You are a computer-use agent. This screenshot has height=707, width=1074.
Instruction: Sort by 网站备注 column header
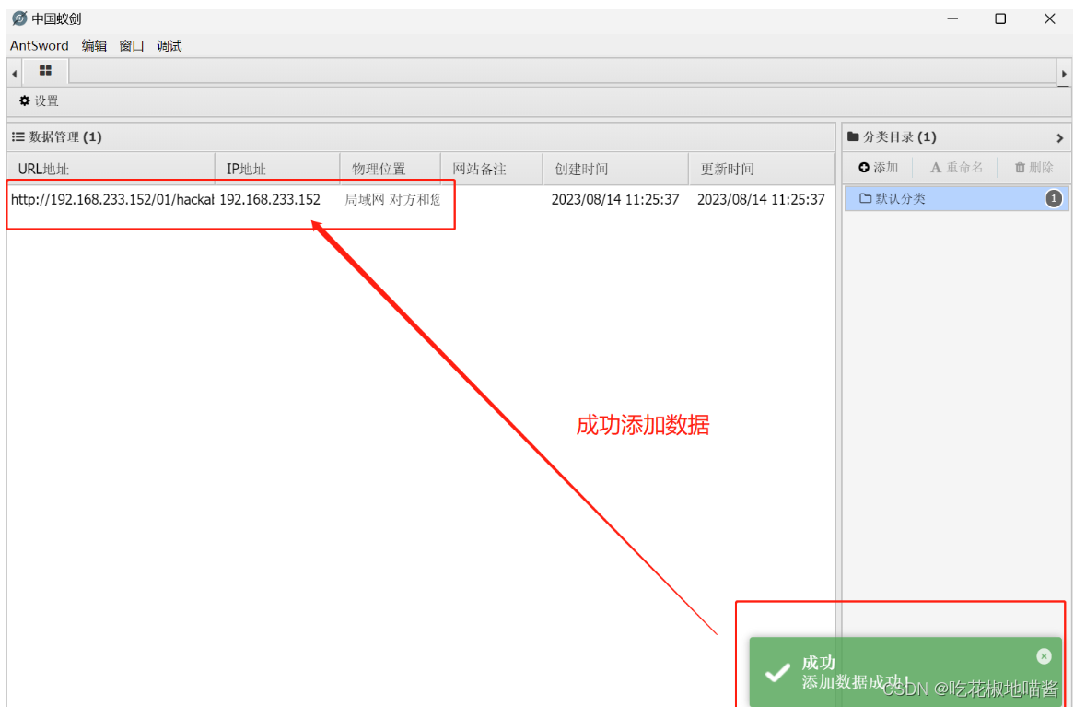(x=492, y=169)
